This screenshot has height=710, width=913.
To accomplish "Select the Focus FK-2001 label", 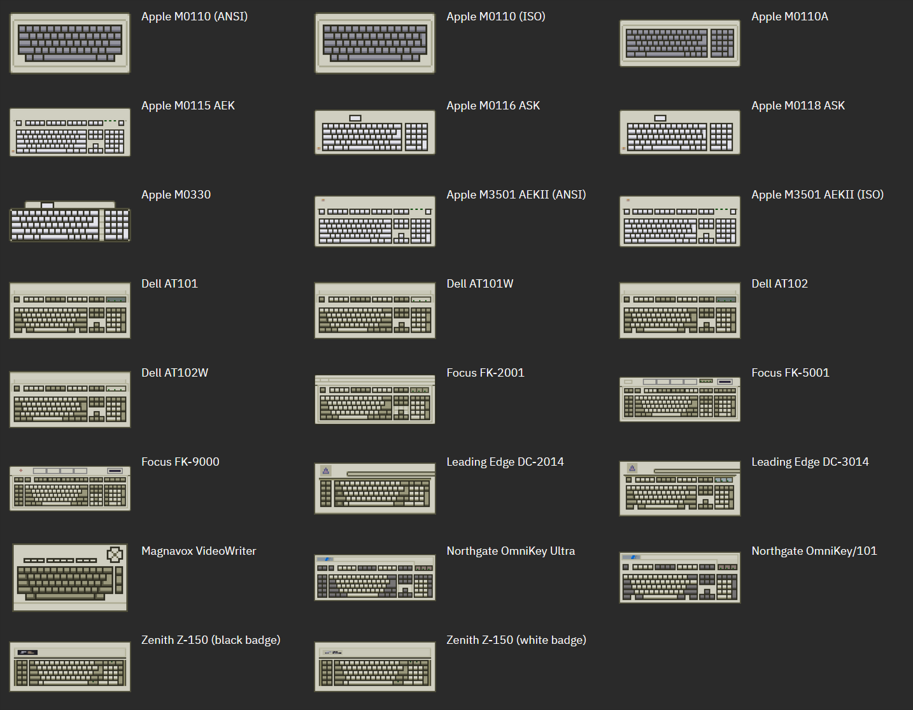I will point(485,373).
